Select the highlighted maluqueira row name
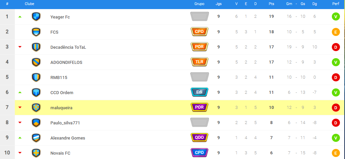This screenshot has width=345, height=159. click(x=61, y=108)
